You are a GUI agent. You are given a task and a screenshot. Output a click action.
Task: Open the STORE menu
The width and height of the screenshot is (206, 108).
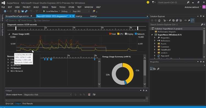click(71, 7)
